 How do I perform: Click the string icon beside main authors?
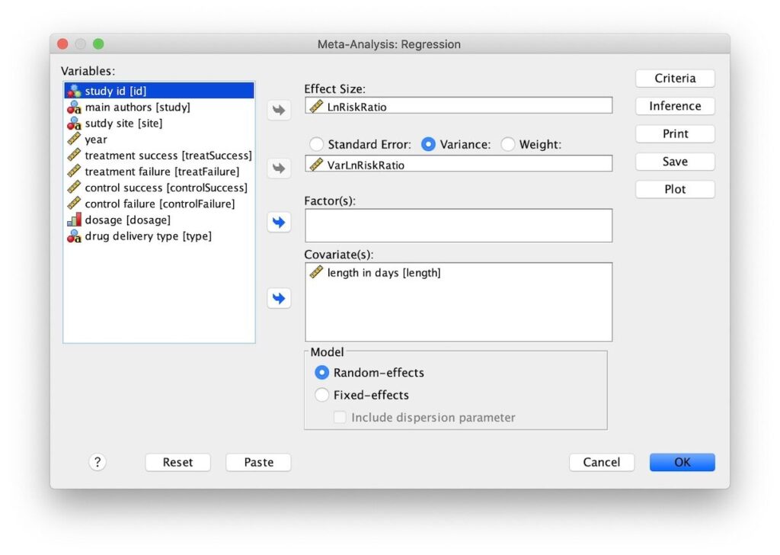(x=74, y=107)
